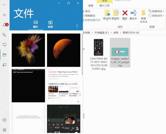This screenshot has height=134, width=166.
Task: Open the white screenshot with dashed border
Action: click(28, 119)
